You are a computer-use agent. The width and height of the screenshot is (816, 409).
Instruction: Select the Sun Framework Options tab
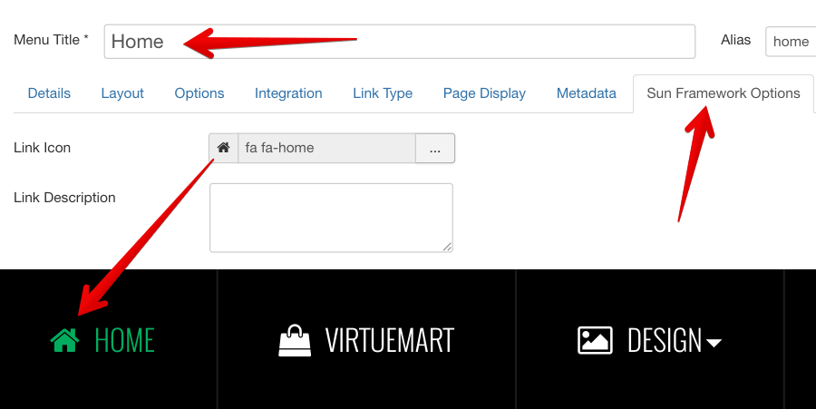point(724,93)
